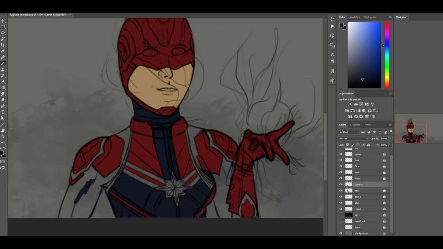Screen dimensions: 443x249
Task: Hide the red layer
Action: point(341,191)
